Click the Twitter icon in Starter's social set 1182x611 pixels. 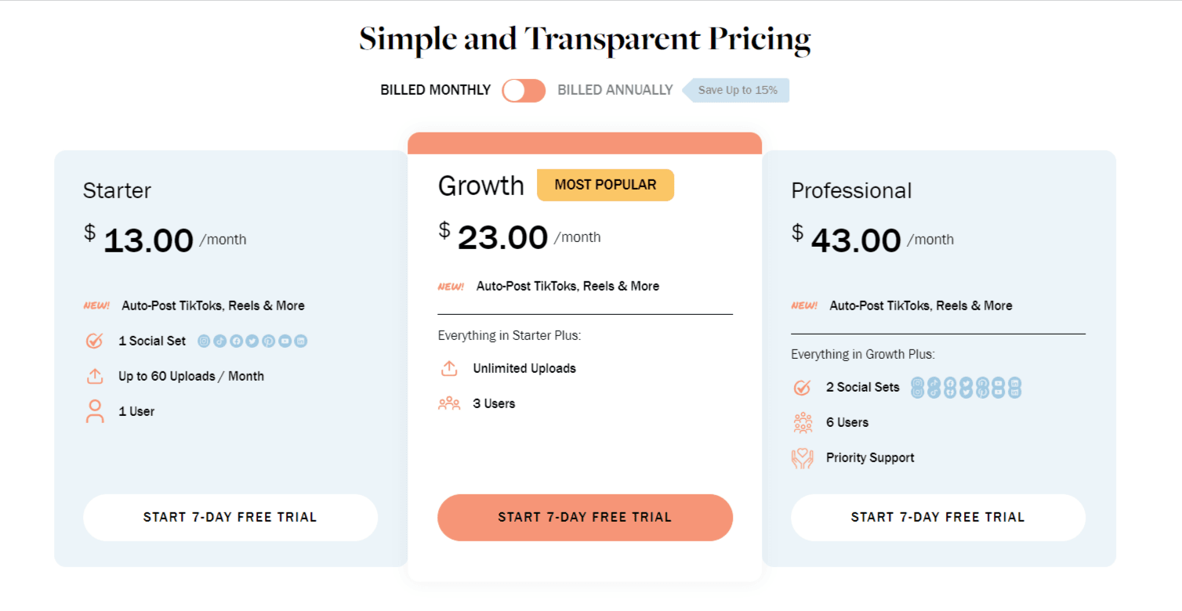click(x=252, y=341)
